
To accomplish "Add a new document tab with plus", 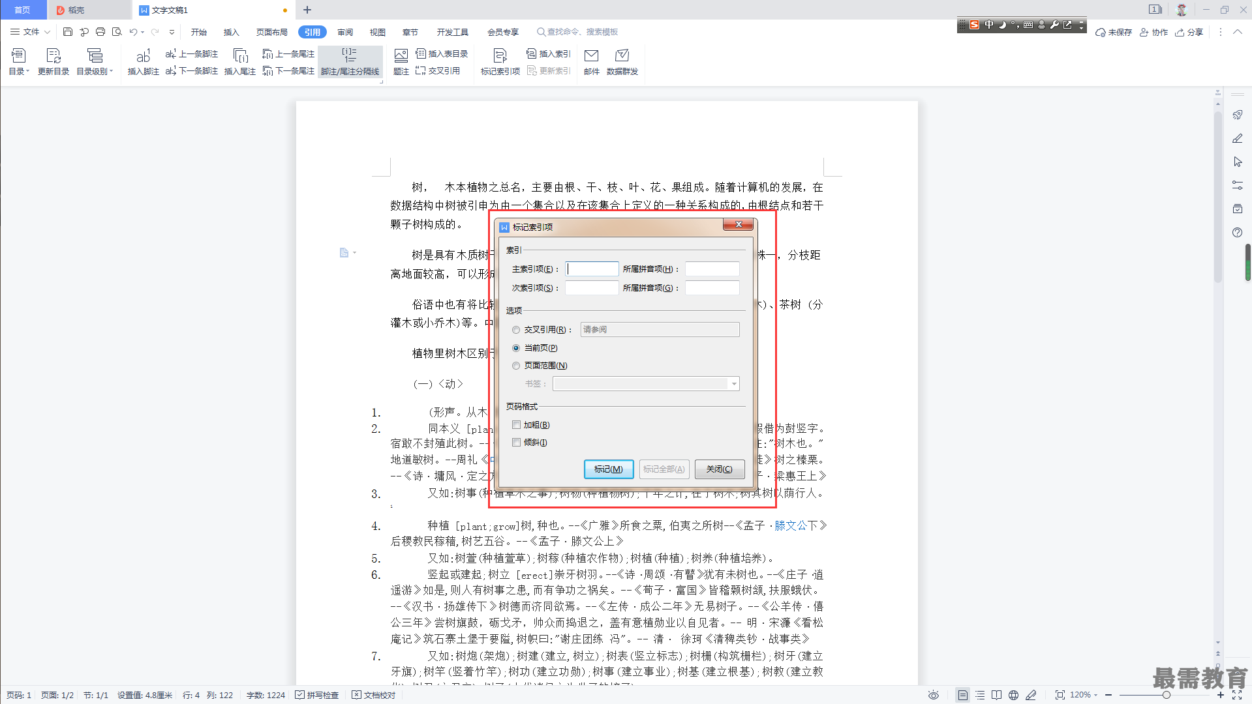I will 307,10.
